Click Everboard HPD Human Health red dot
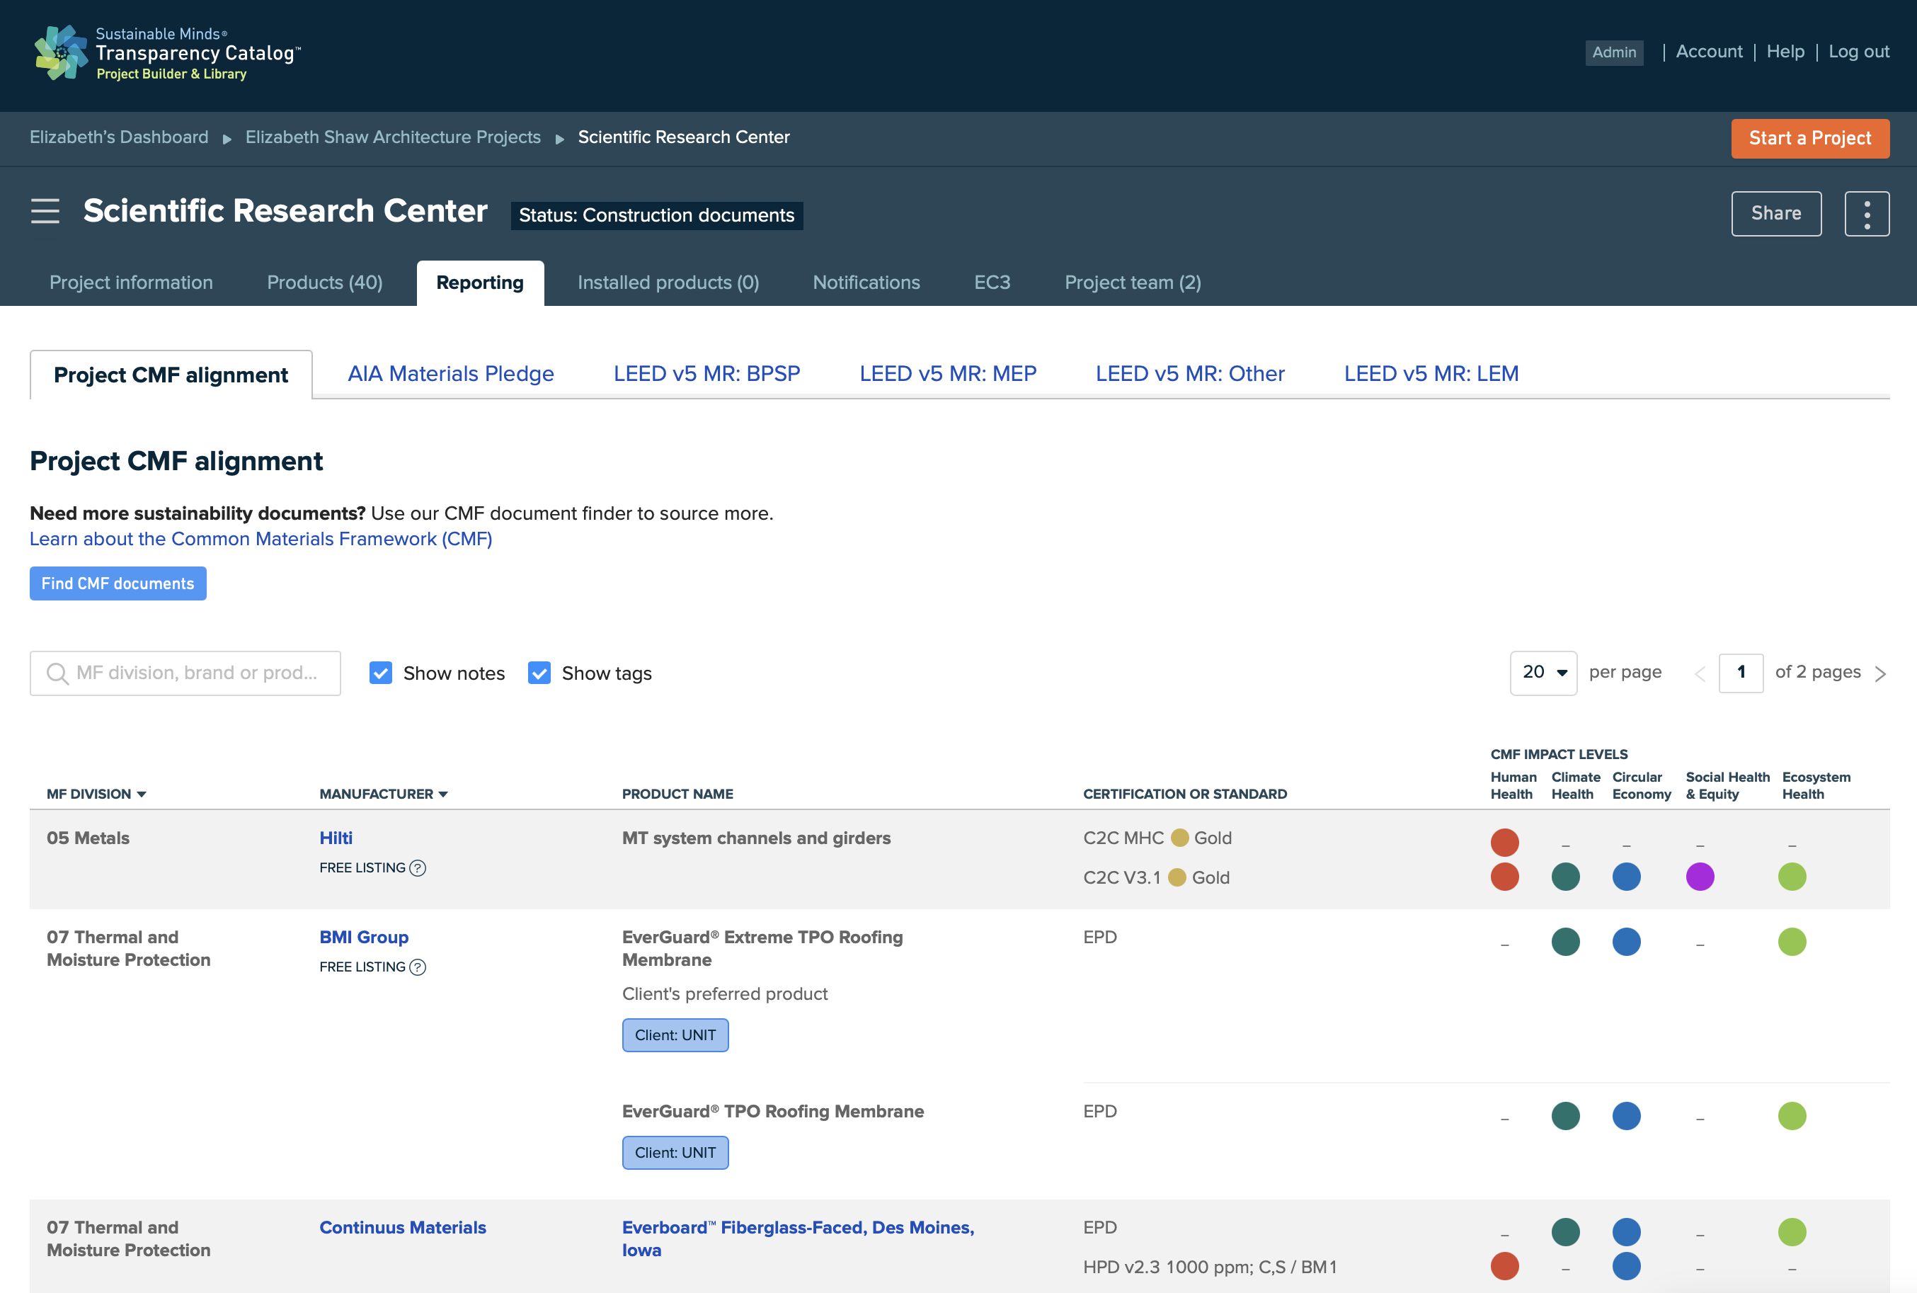The image size is (1917, 1293). click(1504, 1266)
